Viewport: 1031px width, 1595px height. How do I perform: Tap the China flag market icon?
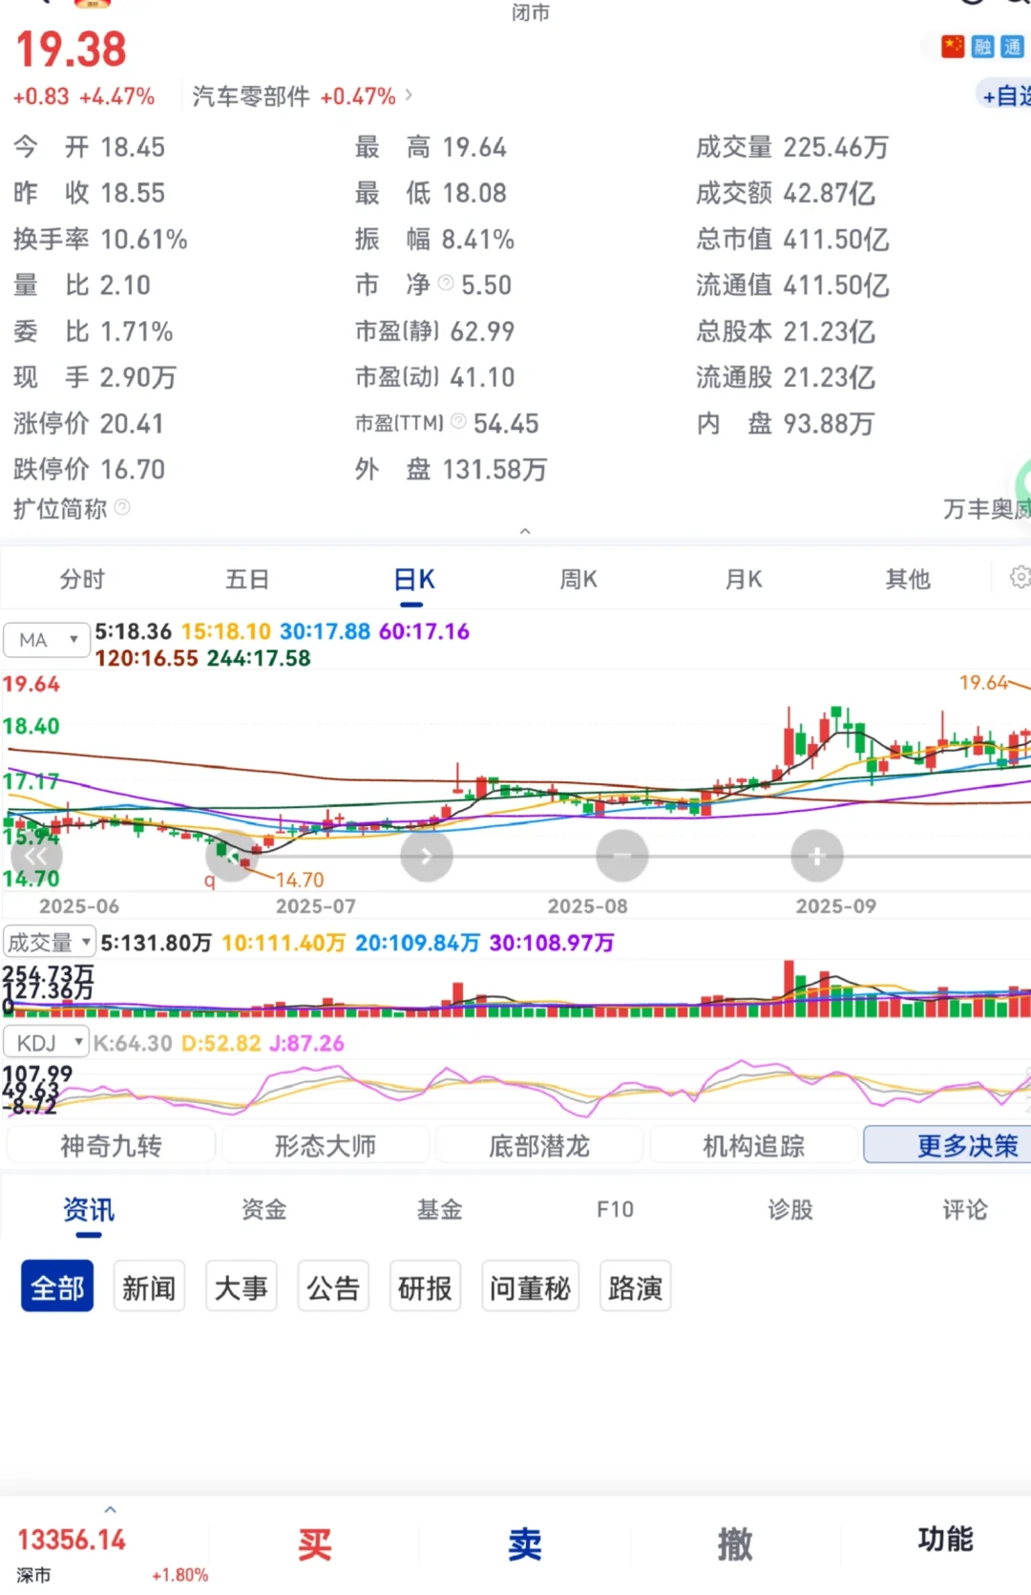pyautogui.click(x=952, y=47)
